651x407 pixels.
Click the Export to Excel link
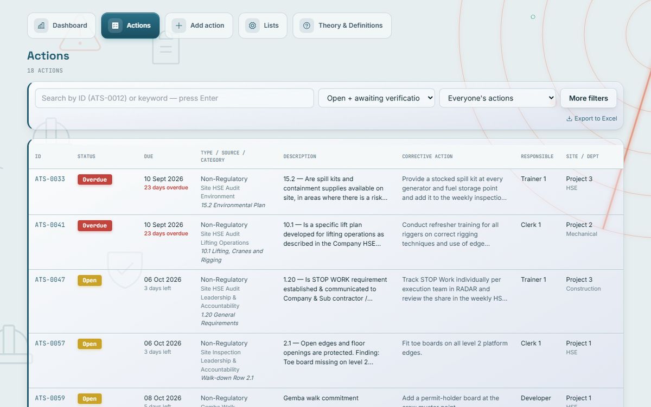592,118
